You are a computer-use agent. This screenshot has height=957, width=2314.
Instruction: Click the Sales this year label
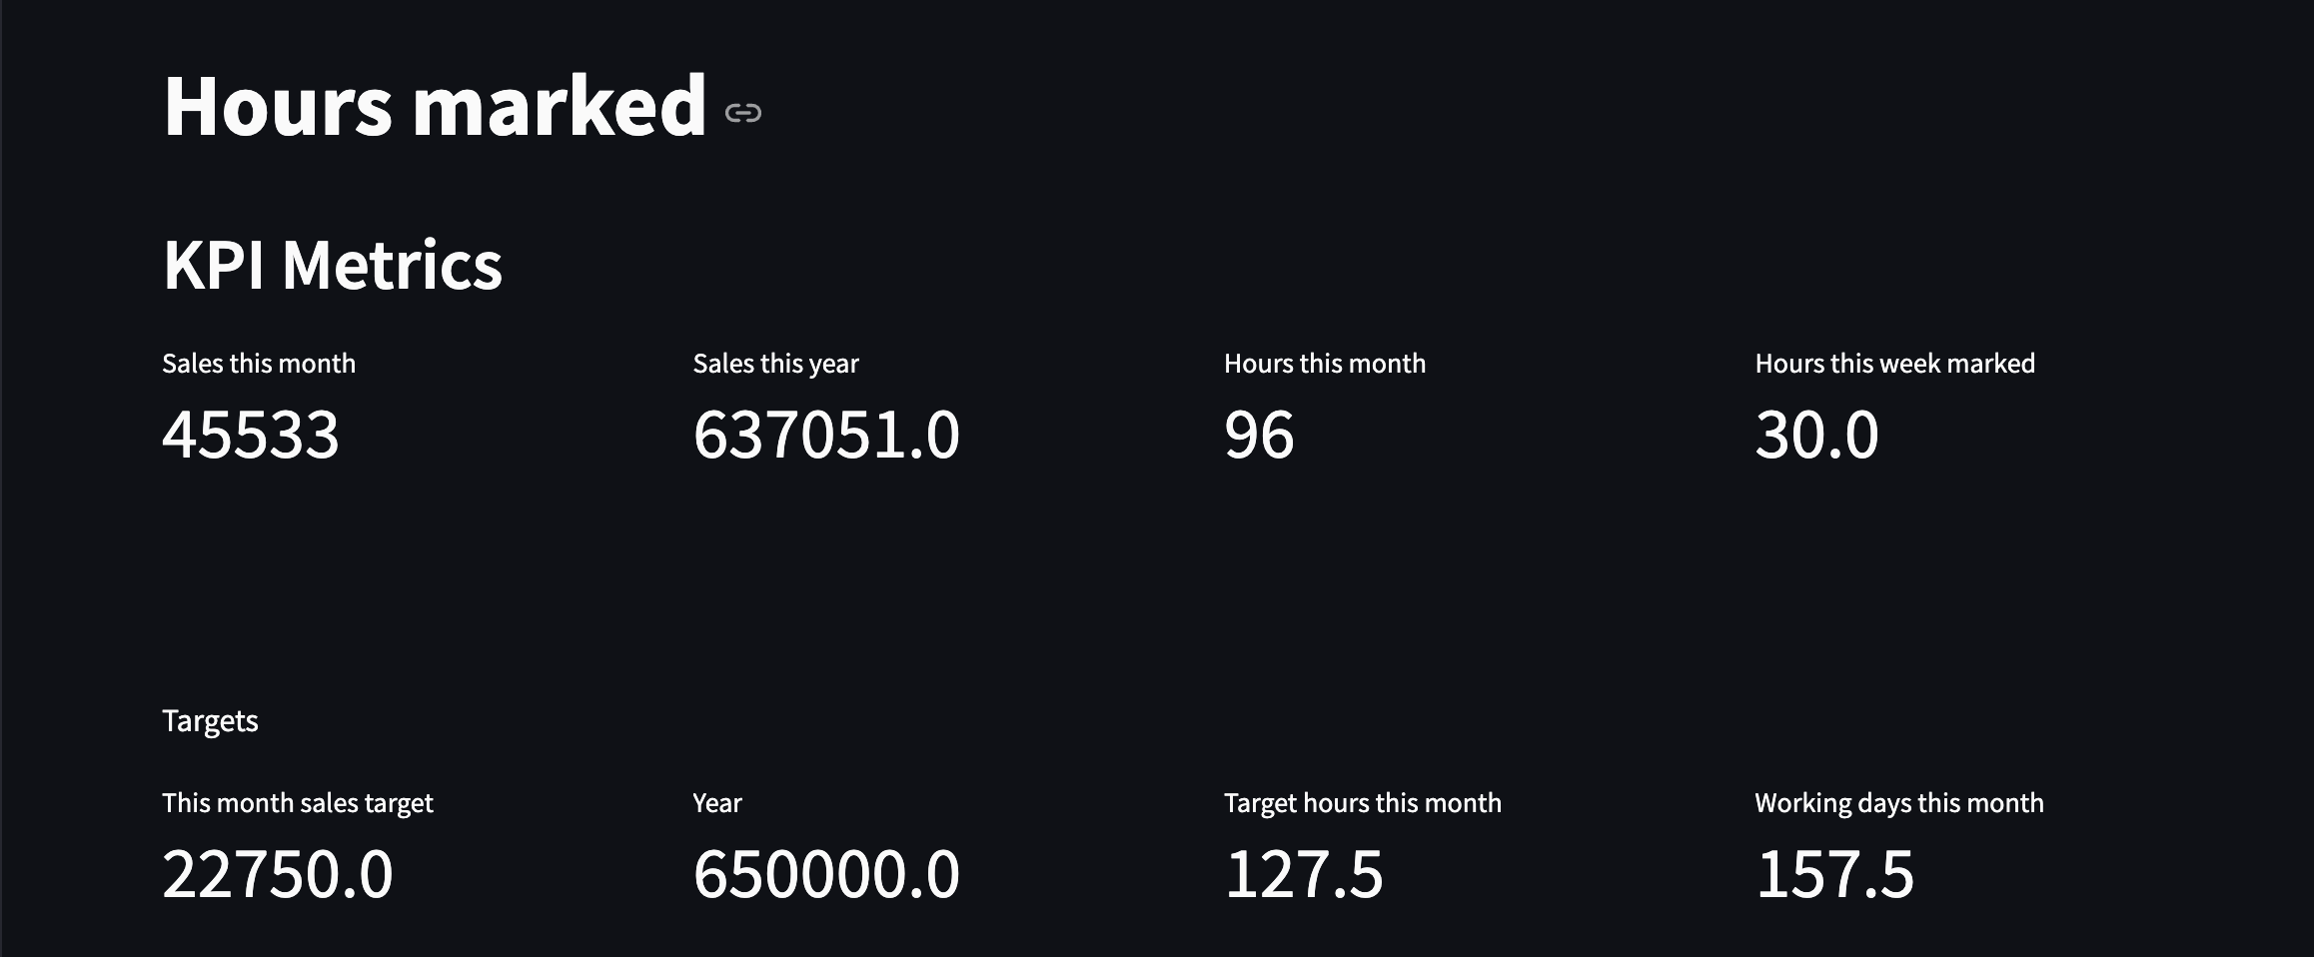[776, 364]
